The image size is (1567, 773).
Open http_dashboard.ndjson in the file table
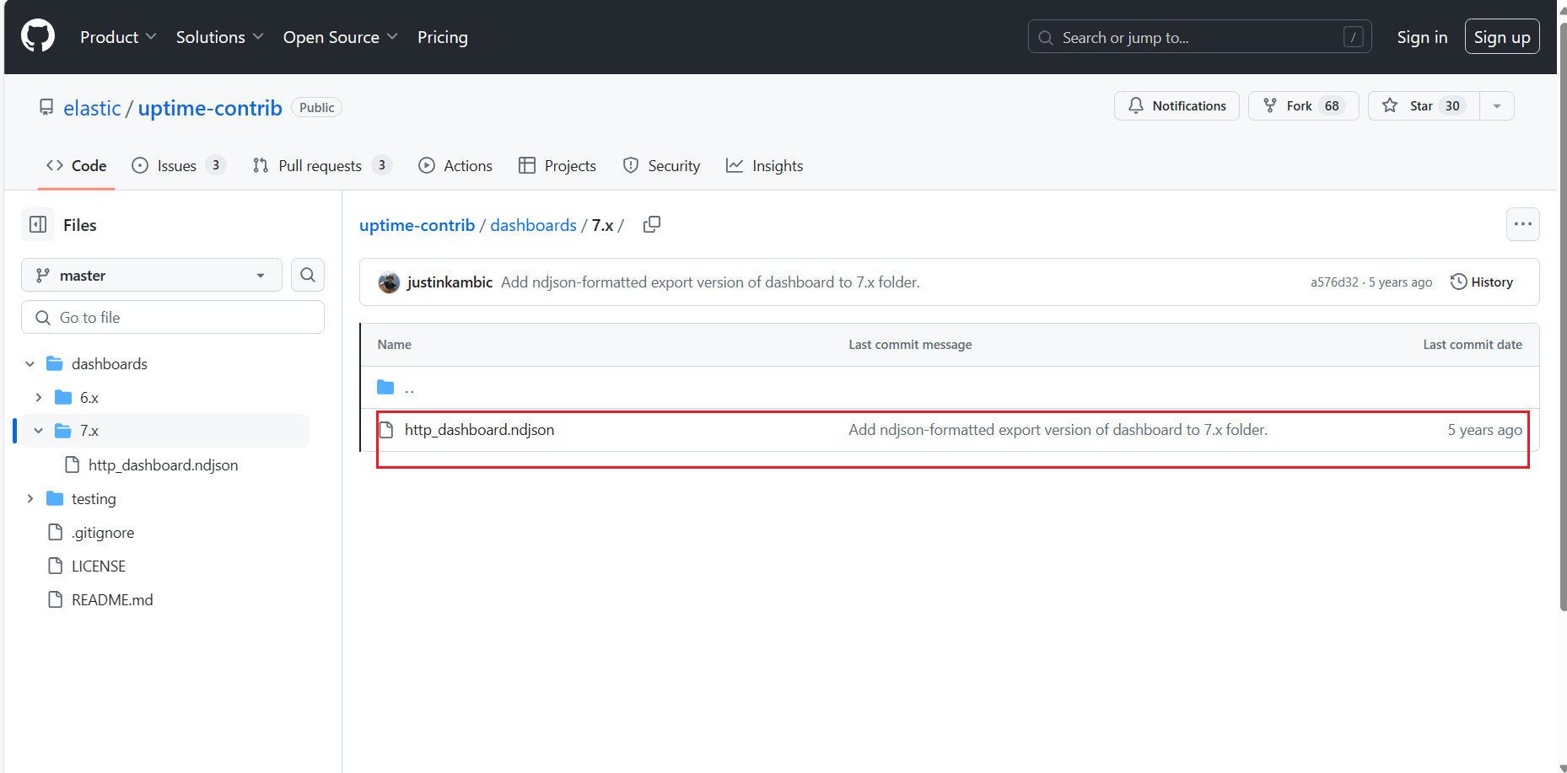pos(479,430)
